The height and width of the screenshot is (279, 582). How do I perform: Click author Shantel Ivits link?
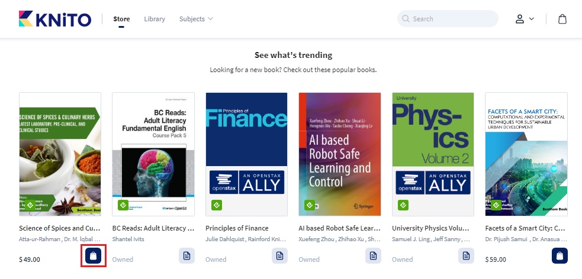pyautogui.click(x=128, y=239)
